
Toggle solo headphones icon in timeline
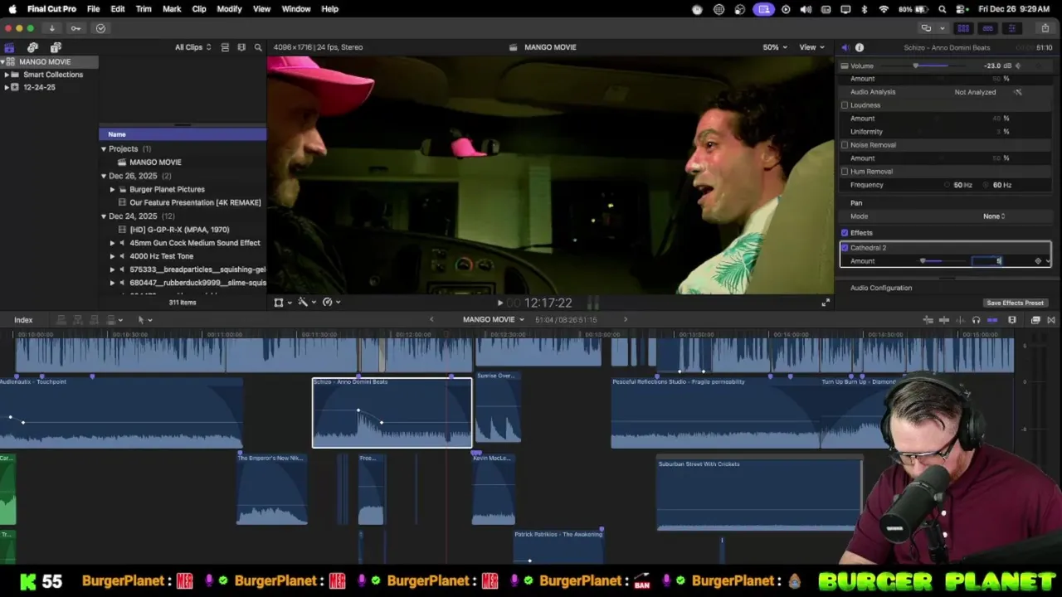pos(976,320)
